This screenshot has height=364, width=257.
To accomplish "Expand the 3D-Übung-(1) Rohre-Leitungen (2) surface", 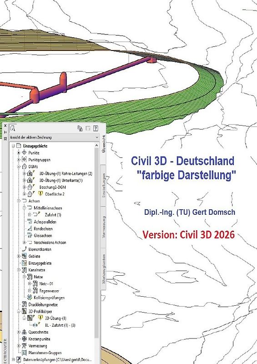I will (24, 173).
